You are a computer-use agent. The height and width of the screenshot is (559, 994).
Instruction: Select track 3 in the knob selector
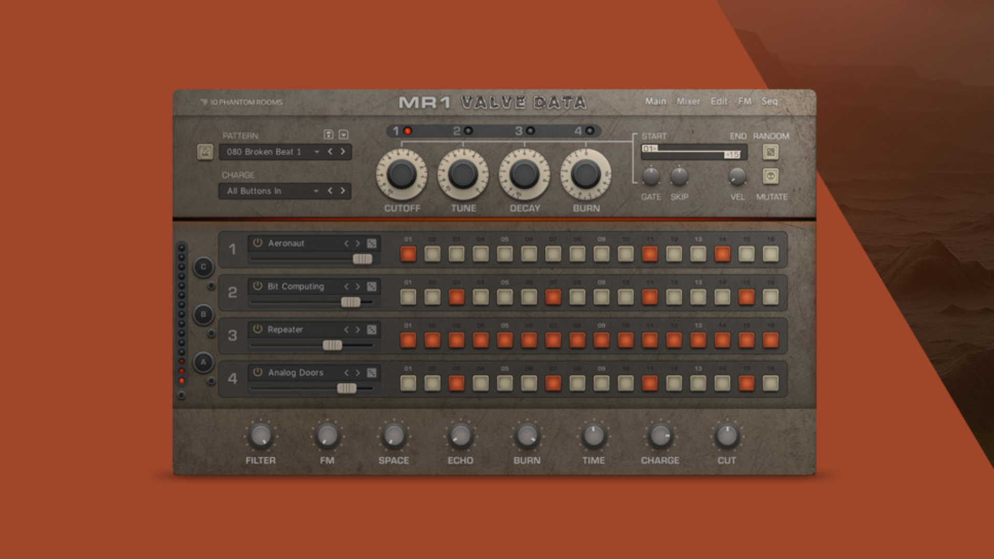524,131
